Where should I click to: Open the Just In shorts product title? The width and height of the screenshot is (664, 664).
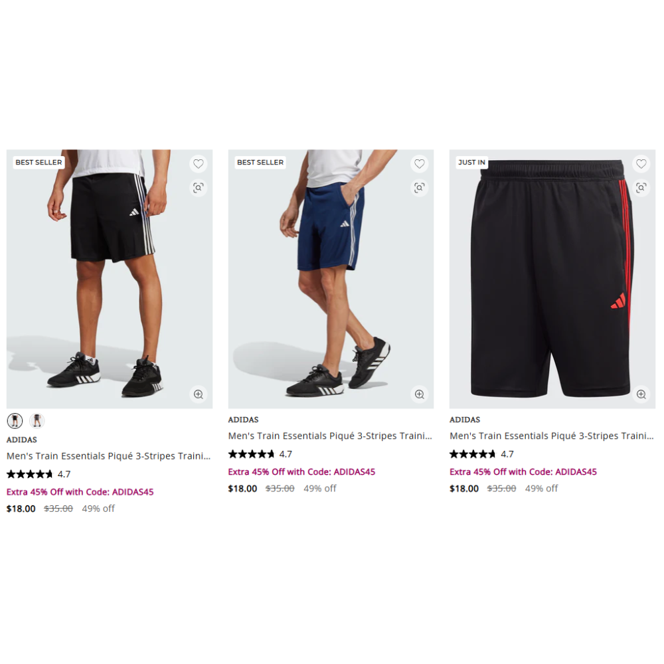click(x=551, y=436)
